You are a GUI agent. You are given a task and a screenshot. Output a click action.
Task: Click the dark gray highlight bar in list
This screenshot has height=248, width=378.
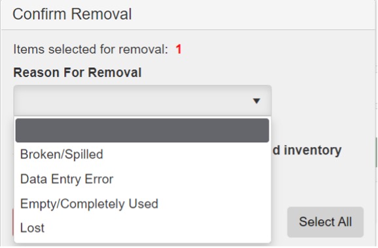click(142, 131)
